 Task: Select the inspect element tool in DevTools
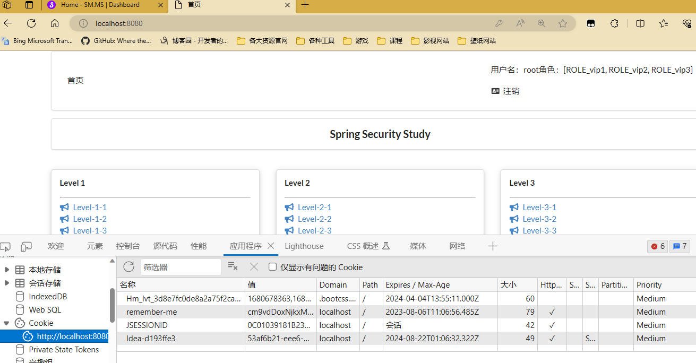5,246
